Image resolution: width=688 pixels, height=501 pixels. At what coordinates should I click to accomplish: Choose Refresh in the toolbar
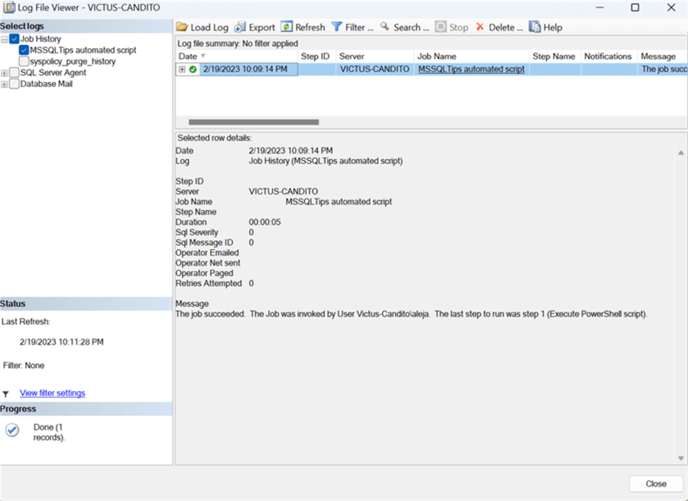(303, 28)
